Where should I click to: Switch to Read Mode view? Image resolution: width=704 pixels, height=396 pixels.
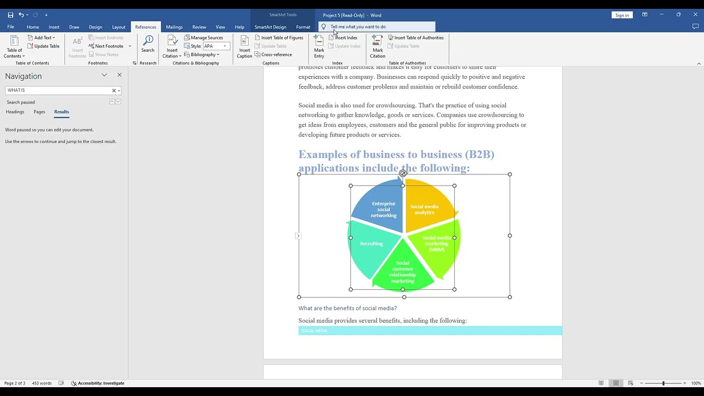601,383
